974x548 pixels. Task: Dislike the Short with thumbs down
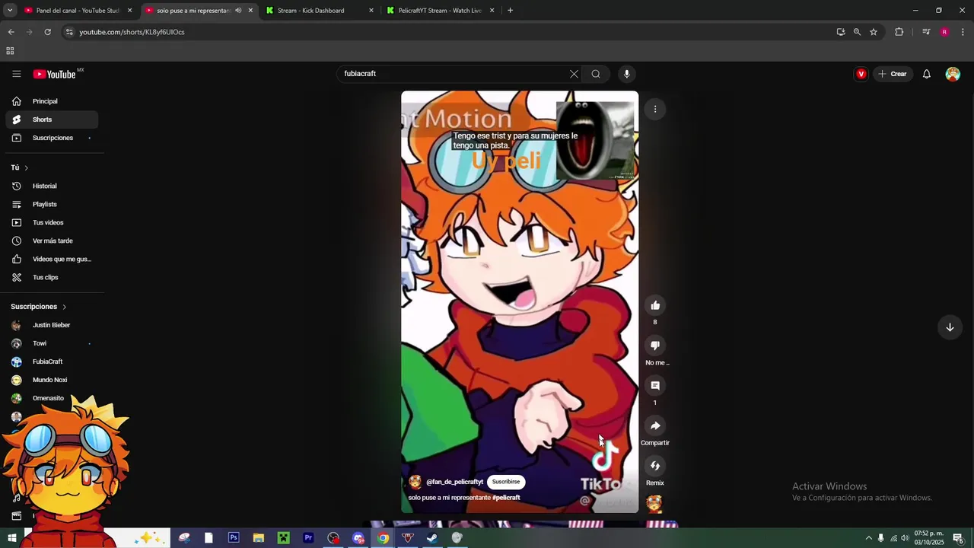tap(654, 346)
